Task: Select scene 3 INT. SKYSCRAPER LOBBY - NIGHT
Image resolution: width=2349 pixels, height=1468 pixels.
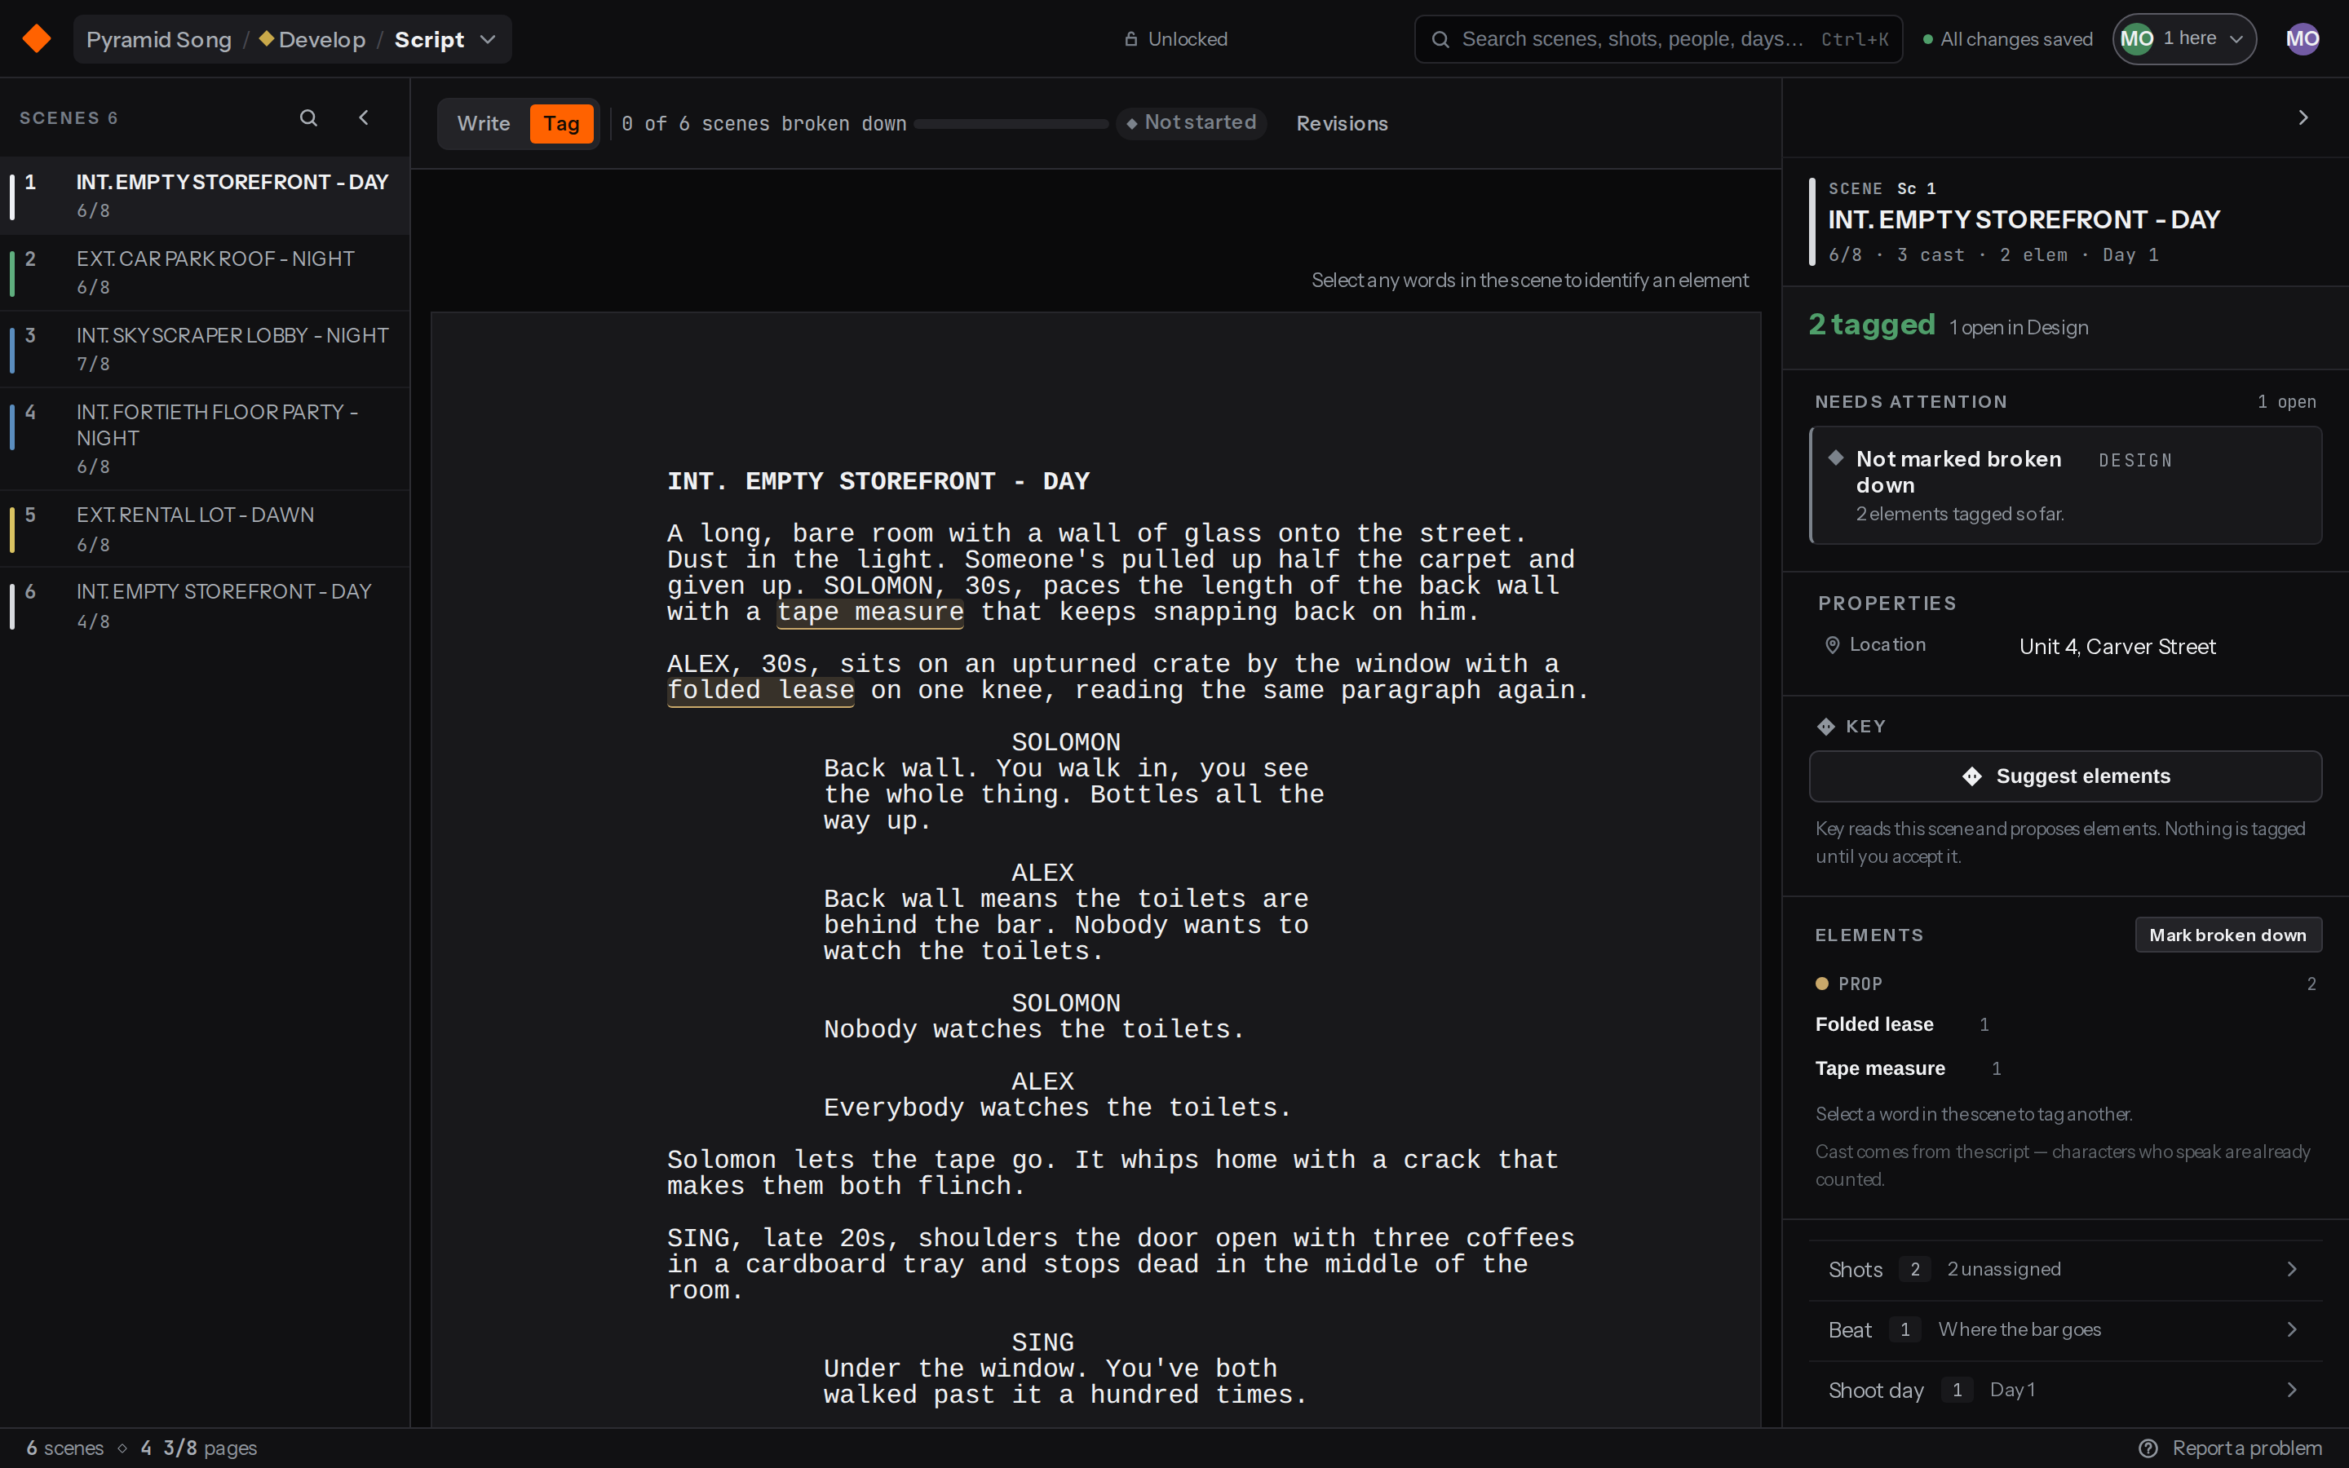Action: tap(205, 348)
